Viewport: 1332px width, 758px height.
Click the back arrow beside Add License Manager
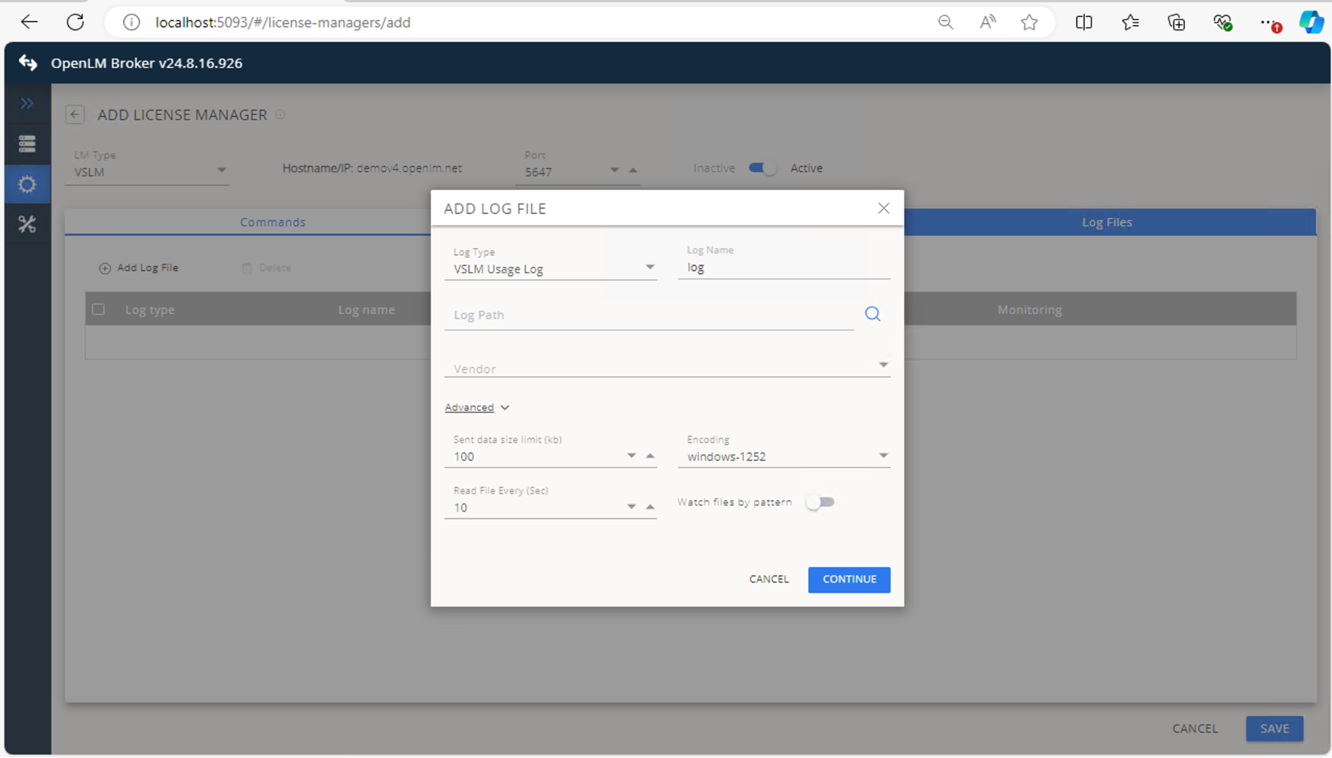coord(75,115)
